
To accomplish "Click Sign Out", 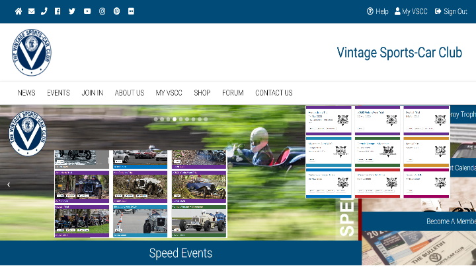I will (451, 11).
